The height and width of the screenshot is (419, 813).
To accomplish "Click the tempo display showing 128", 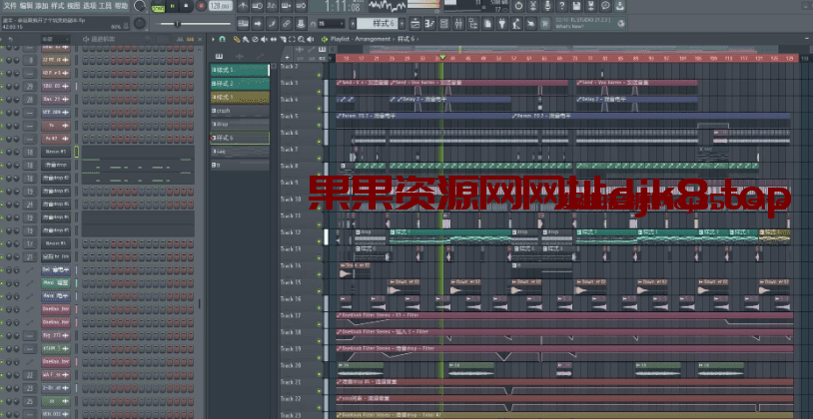I will pyautogui.click(x=218, y=6).
